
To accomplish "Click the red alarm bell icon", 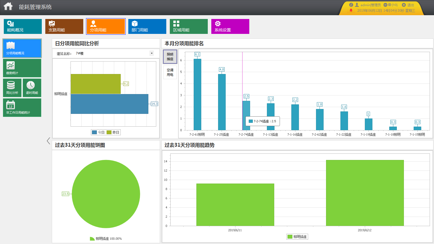I will click(351, 11).
